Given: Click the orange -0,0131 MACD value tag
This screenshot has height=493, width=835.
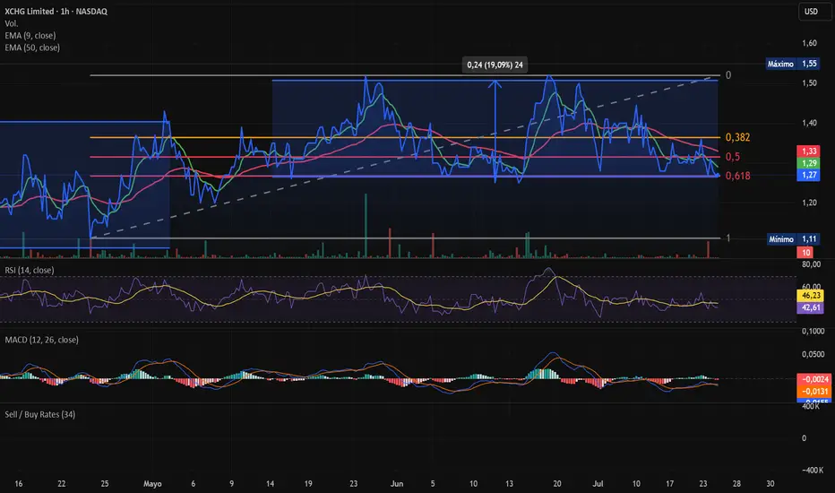Looking at the screenshot, I should tap(814, 392).
